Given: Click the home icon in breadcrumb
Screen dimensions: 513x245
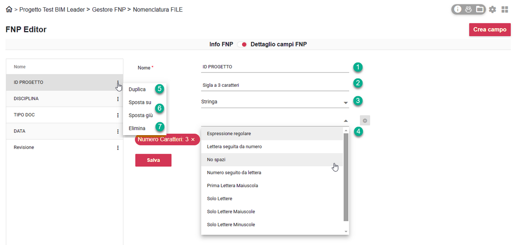Looking at the screenshot, I should click(9, 9).
